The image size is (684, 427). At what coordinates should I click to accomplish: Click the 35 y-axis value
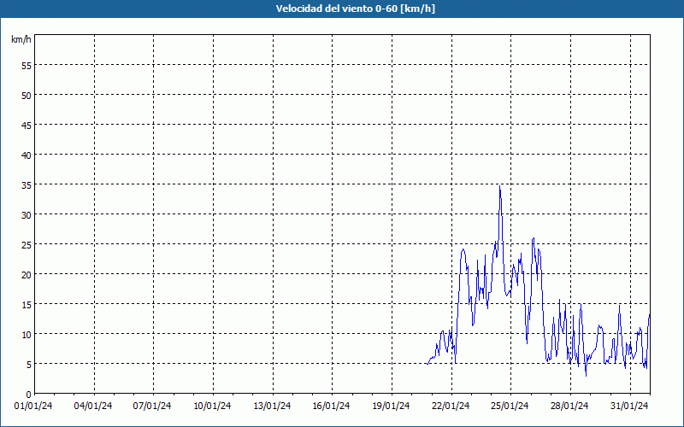click(27, 185)
